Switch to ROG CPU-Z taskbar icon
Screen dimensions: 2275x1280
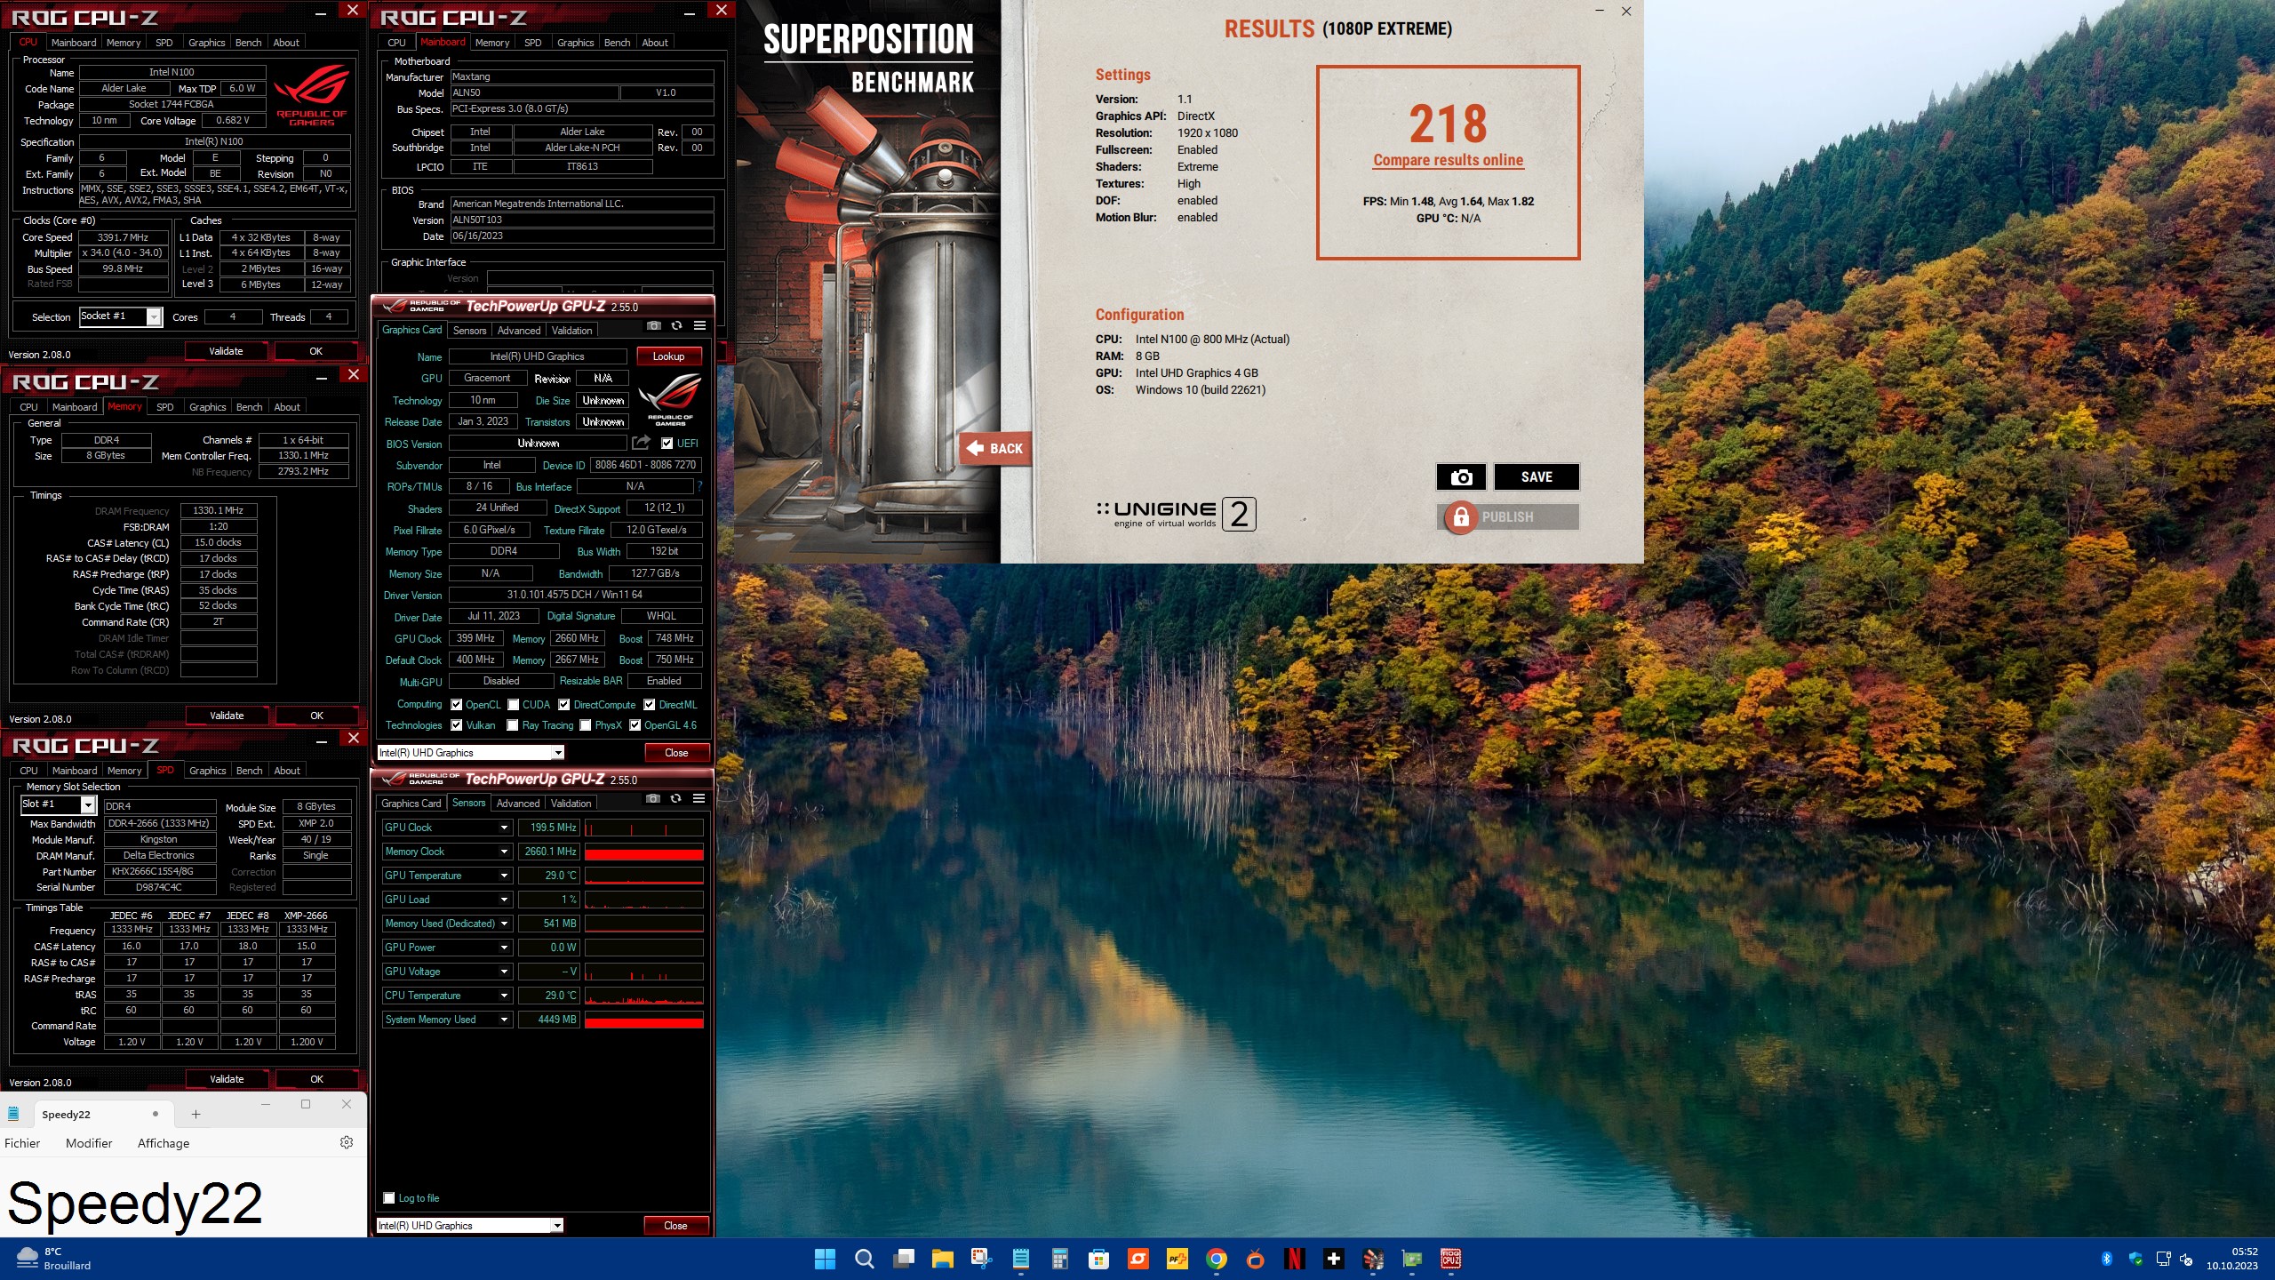[1451, 1259]
